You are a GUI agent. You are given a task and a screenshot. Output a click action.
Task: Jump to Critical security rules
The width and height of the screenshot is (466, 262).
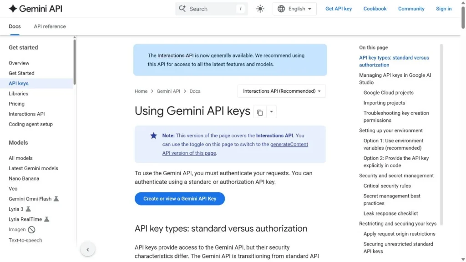coord(387,186)
